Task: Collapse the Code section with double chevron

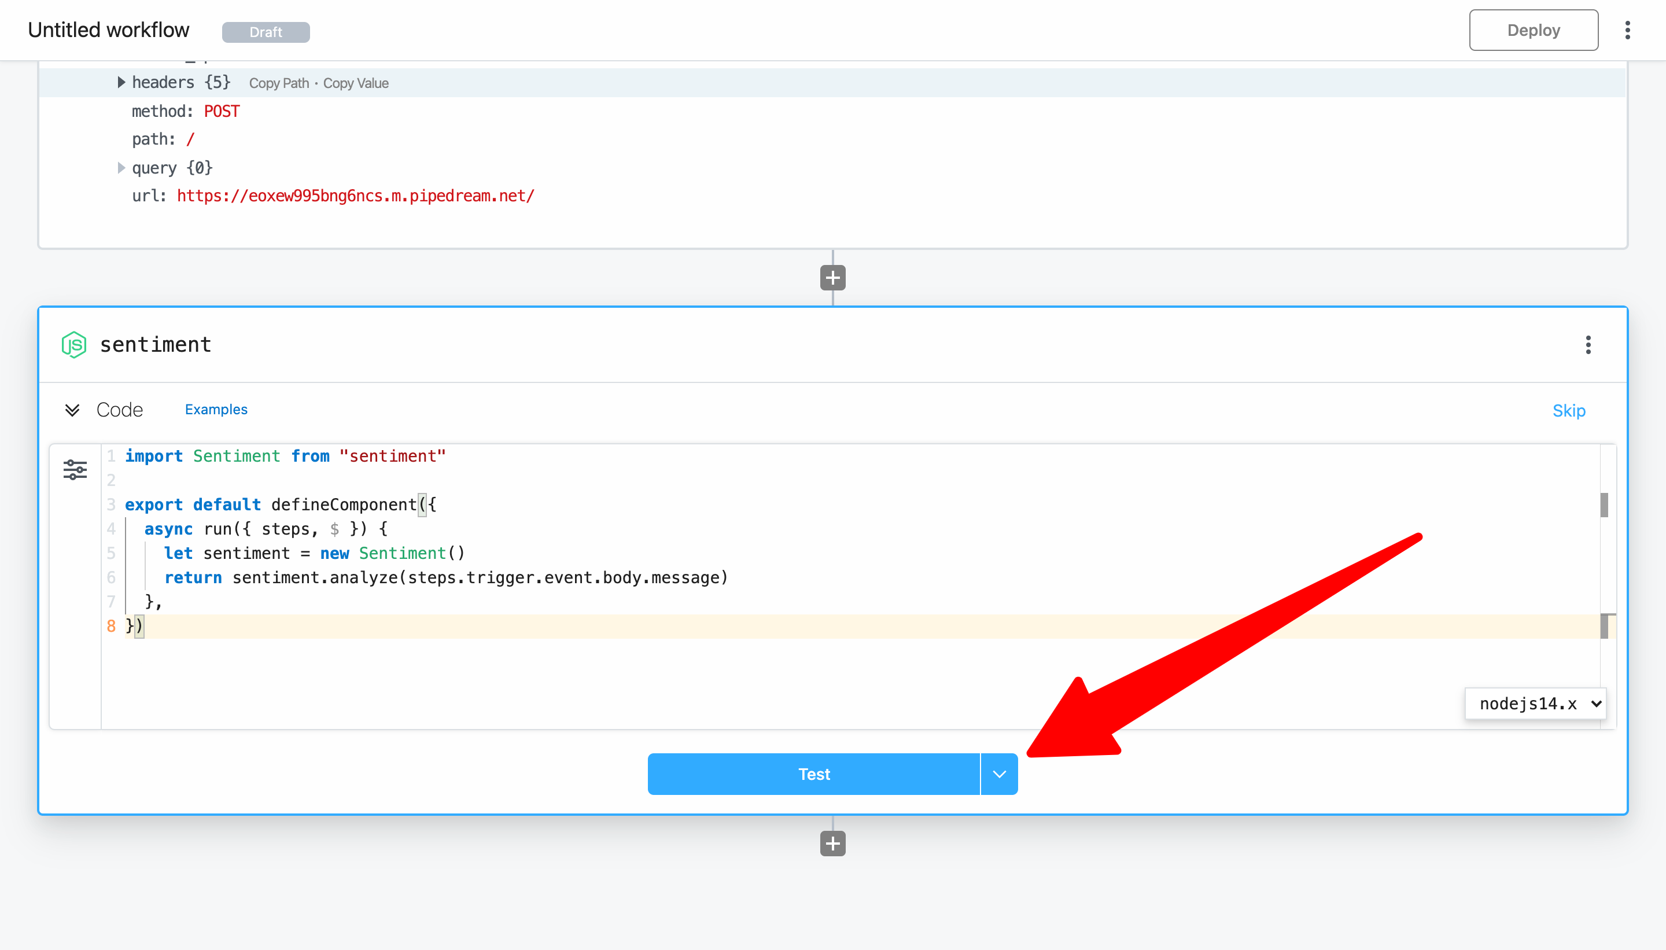Action: click(72, 410)
